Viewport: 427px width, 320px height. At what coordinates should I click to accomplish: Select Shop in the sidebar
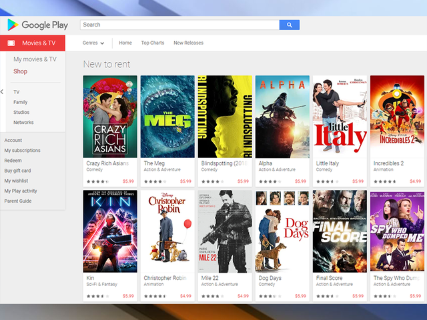pos(20,71)
